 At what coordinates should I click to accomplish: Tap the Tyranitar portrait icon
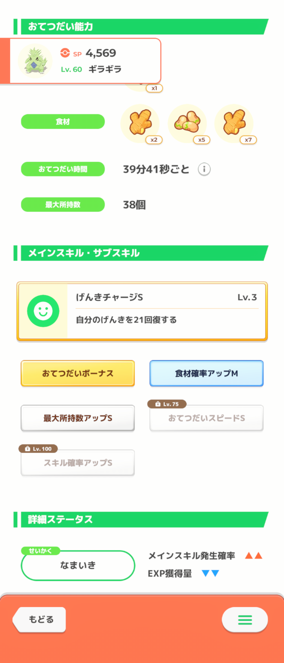click(35, 61)
